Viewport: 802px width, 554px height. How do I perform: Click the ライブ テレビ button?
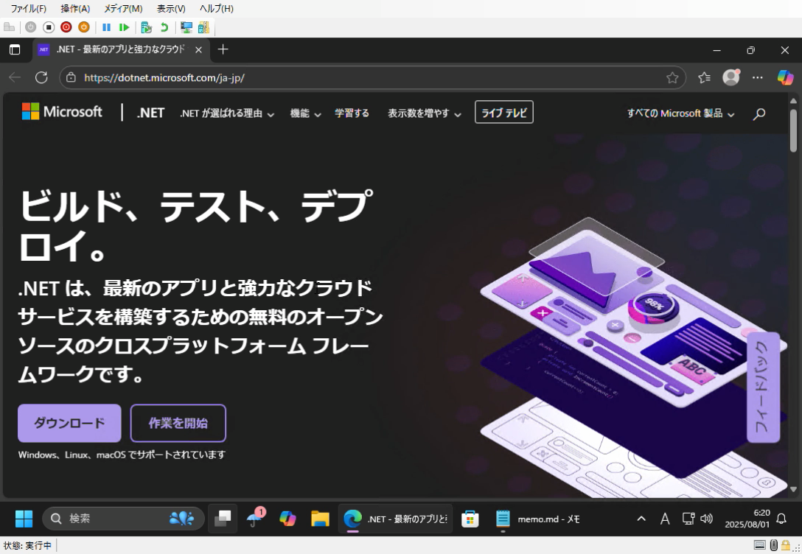[x=503, y=112]
